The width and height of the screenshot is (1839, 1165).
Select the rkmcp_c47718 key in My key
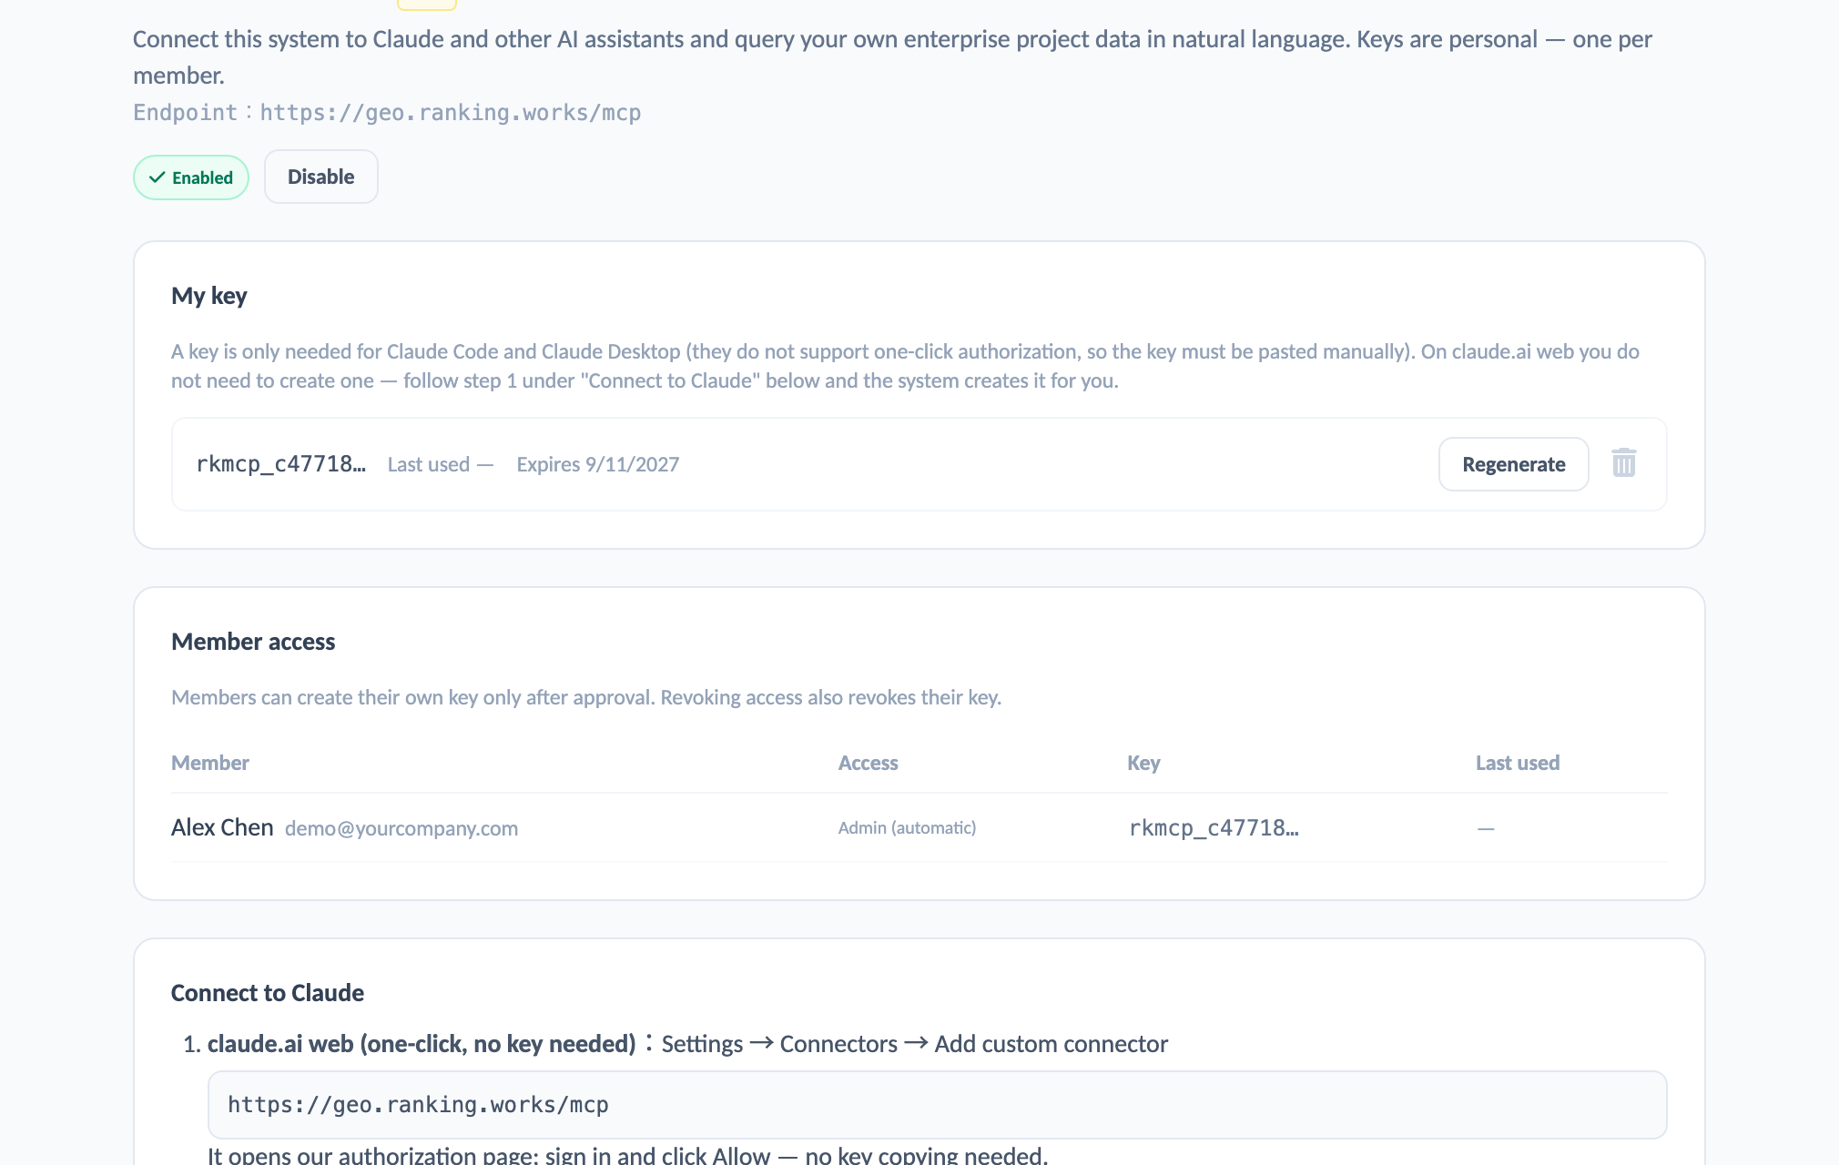(x=280, y=464)
